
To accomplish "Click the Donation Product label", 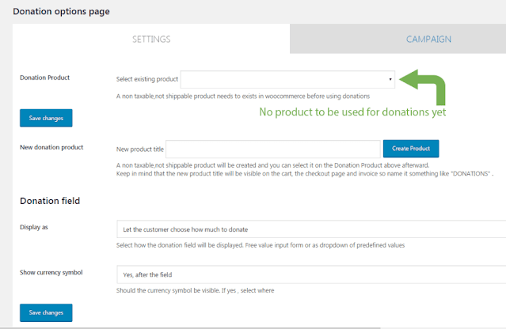I will (x=45, y=78).
